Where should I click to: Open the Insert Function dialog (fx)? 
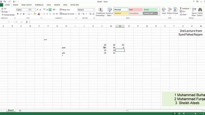(x=27, y=22)
